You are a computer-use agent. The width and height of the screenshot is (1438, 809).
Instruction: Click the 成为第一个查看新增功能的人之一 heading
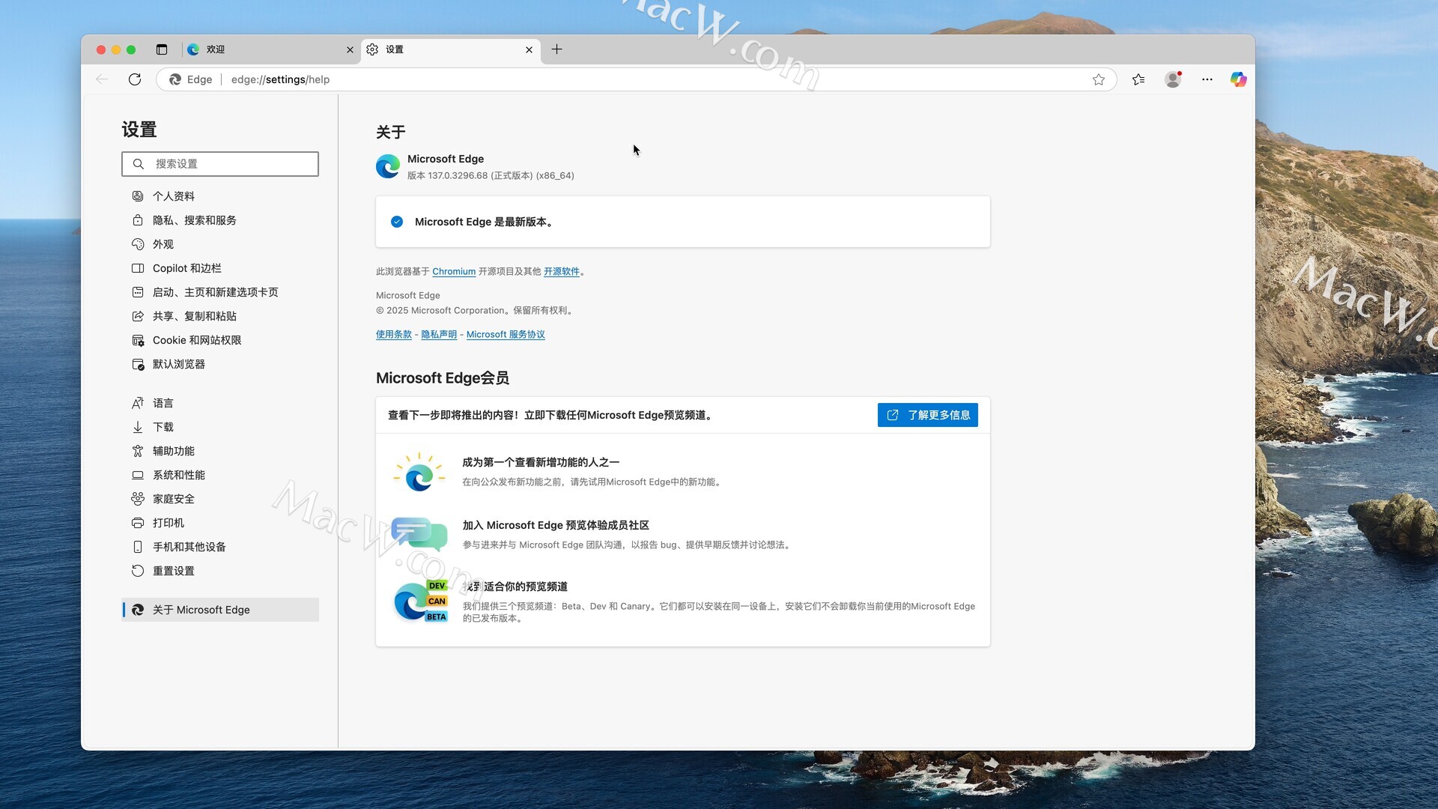[x=541, y=463]
